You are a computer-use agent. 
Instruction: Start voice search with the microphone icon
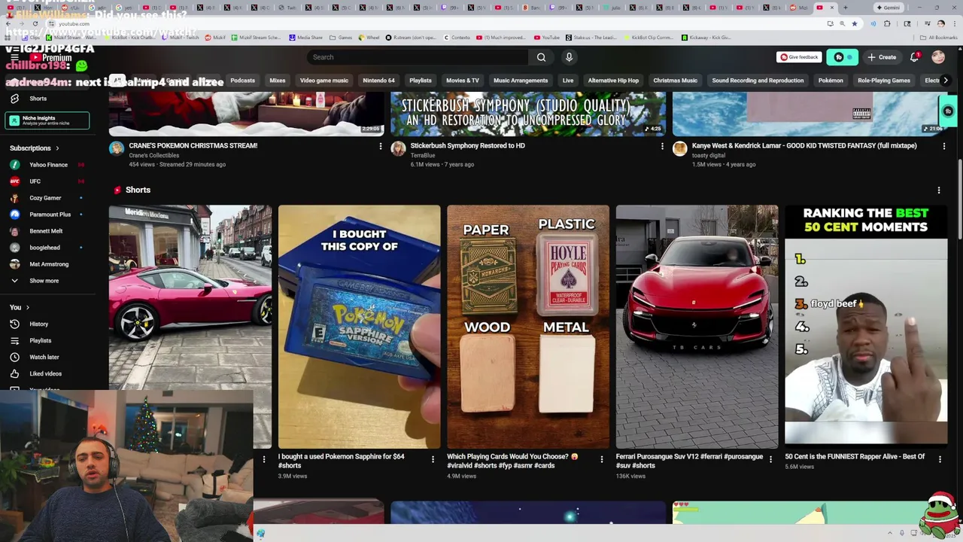pyautogui.click(x=569, y=57)
